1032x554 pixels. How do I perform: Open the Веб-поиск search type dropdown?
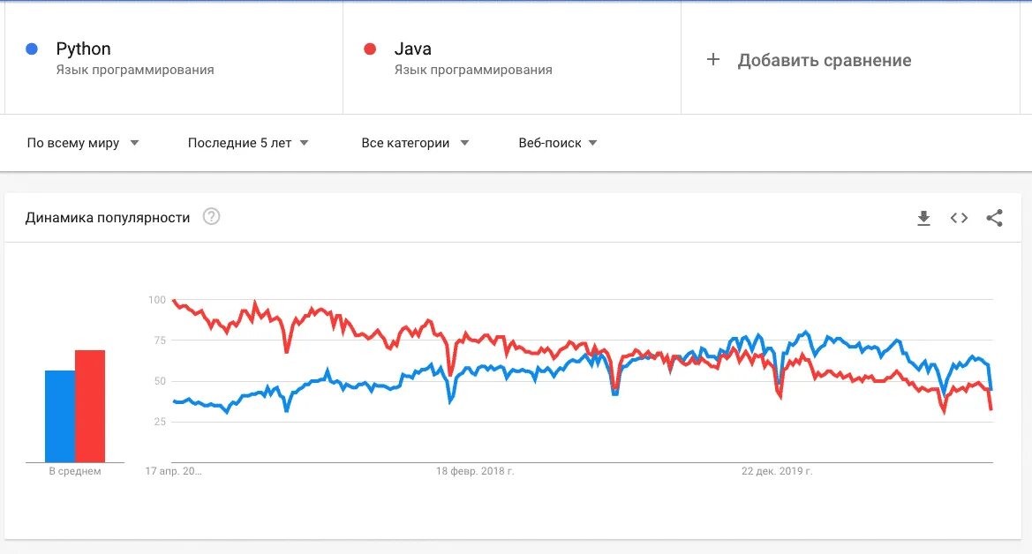[558, 143]
